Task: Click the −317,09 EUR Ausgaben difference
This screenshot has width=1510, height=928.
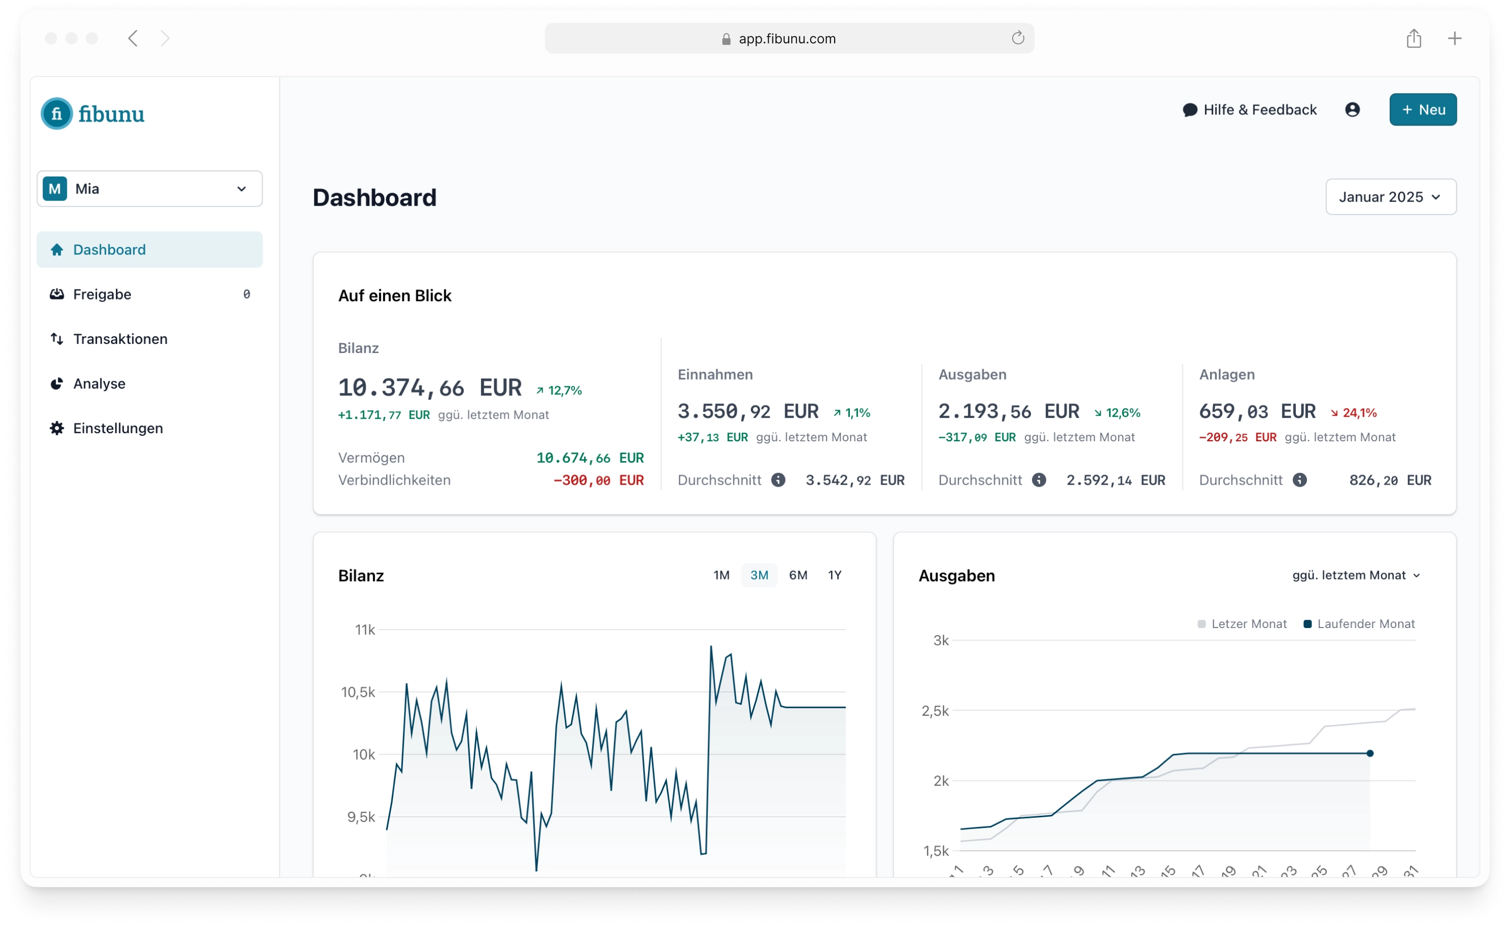Action: [x=977, y=438]
